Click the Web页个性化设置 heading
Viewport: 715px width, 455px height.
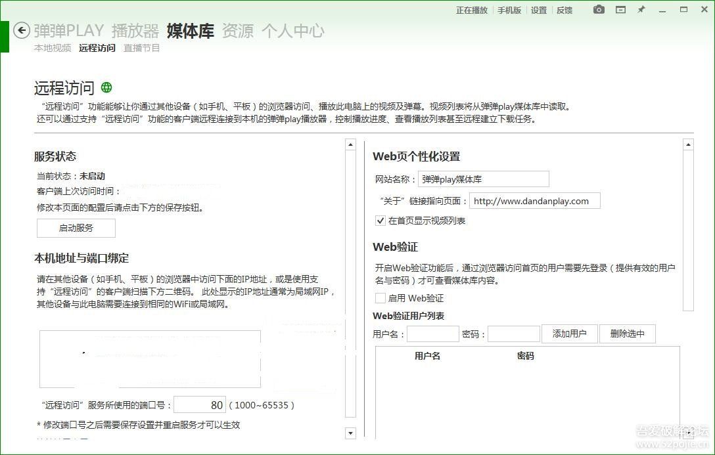(x=417, y=156)
